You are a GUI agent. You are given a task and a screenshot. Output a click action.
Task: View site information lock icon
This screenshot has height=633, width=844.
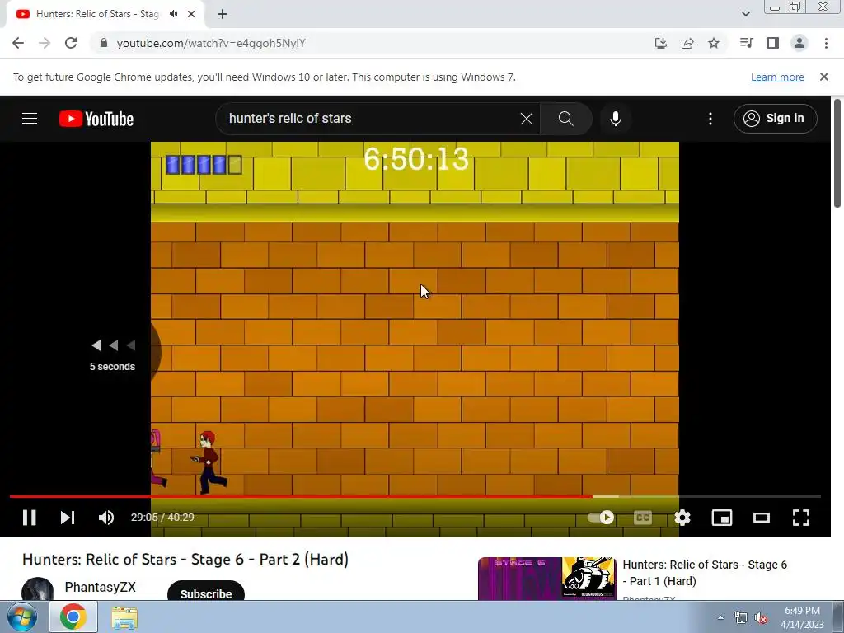click(x=104, y=43)
